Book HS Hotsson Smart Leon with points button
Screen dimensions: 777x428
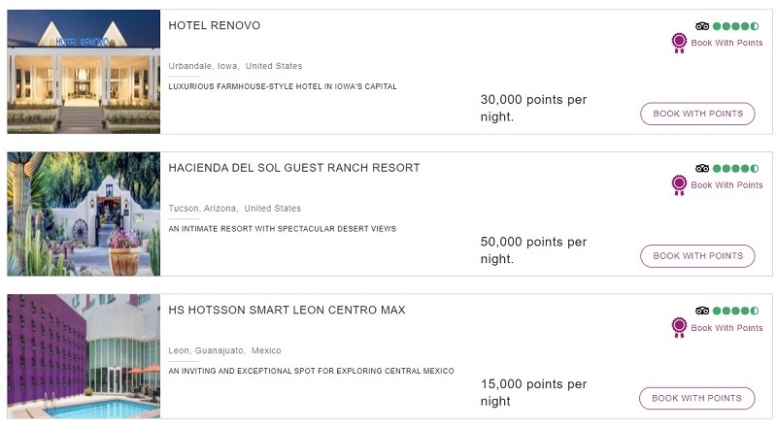696,398
